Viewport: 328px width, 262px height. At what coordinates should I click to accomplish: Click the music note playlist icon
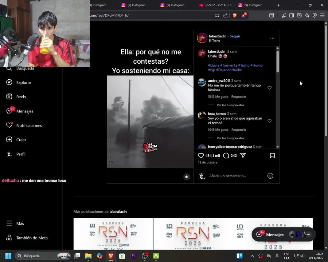coord(284,15)
